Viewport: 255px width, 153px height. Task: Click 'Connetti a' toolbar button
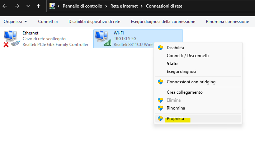click(x=48, y=22)
